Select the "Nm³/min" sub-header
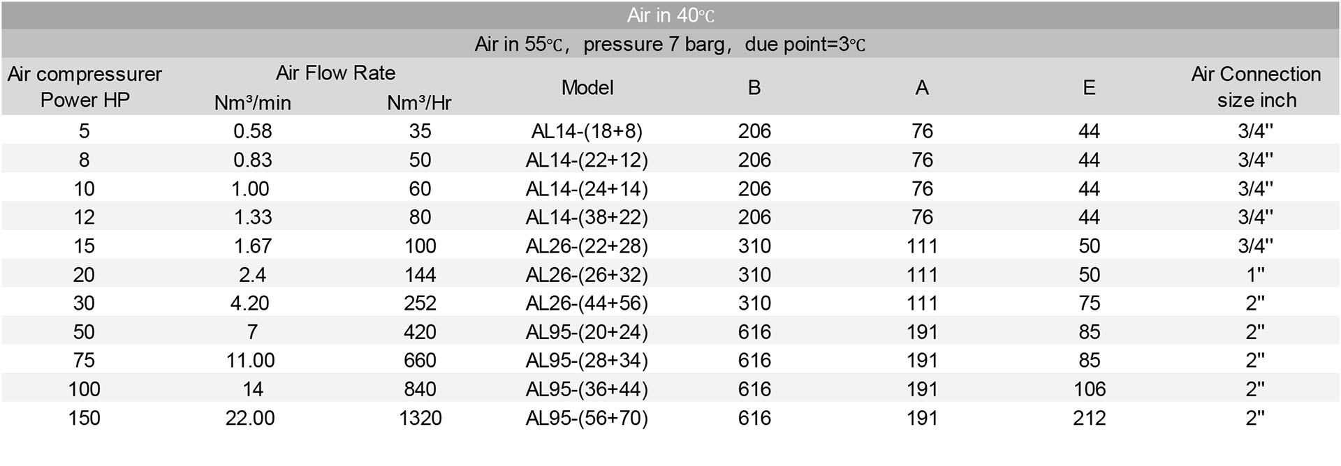Image resolution: width=1341 pixels, height=466 pixels. (252, 103)
